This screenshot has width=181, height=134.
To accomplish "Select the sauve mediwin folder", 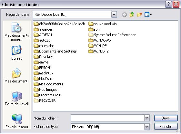I will [103, 24].
